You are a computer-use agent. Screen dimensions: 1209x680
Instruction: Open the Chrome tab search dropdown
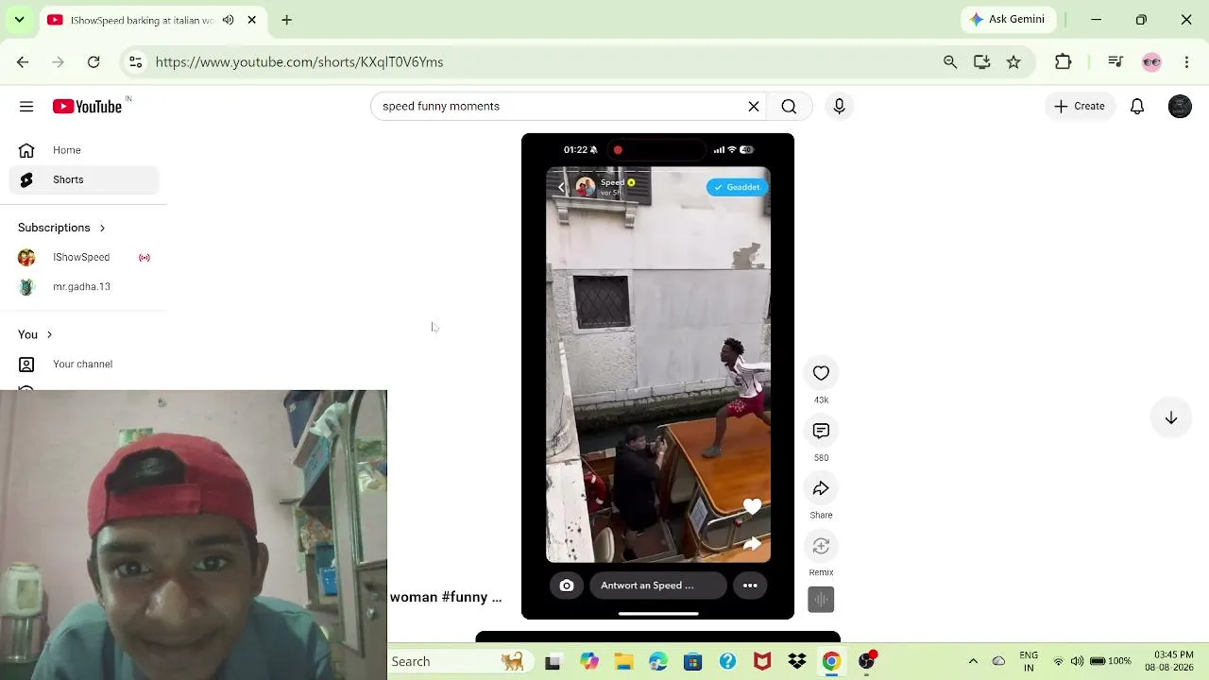click(19, 20)
